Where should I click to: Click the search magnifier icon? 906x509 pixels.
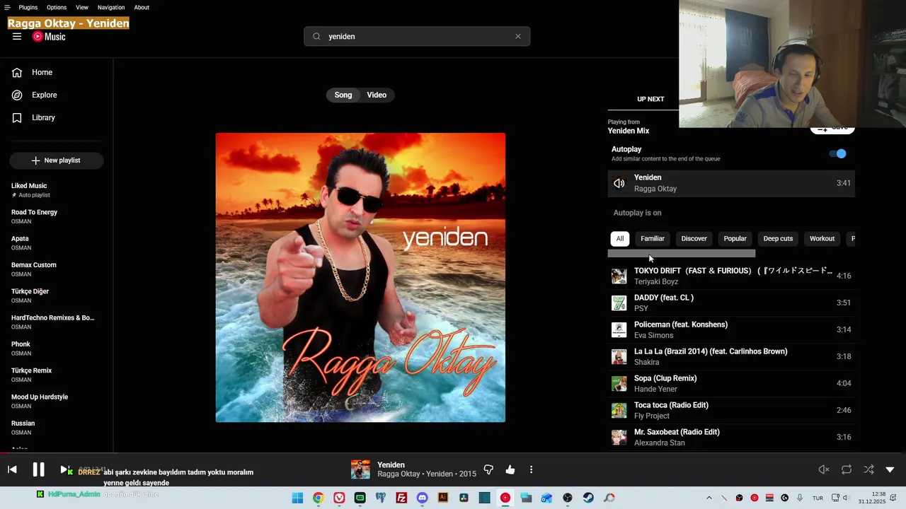pos(316,37)
